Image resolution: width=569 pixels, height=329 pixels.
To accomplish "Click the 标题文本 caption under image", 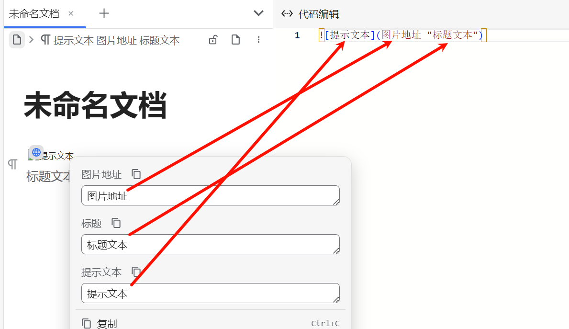I will (x=49, y=177).
